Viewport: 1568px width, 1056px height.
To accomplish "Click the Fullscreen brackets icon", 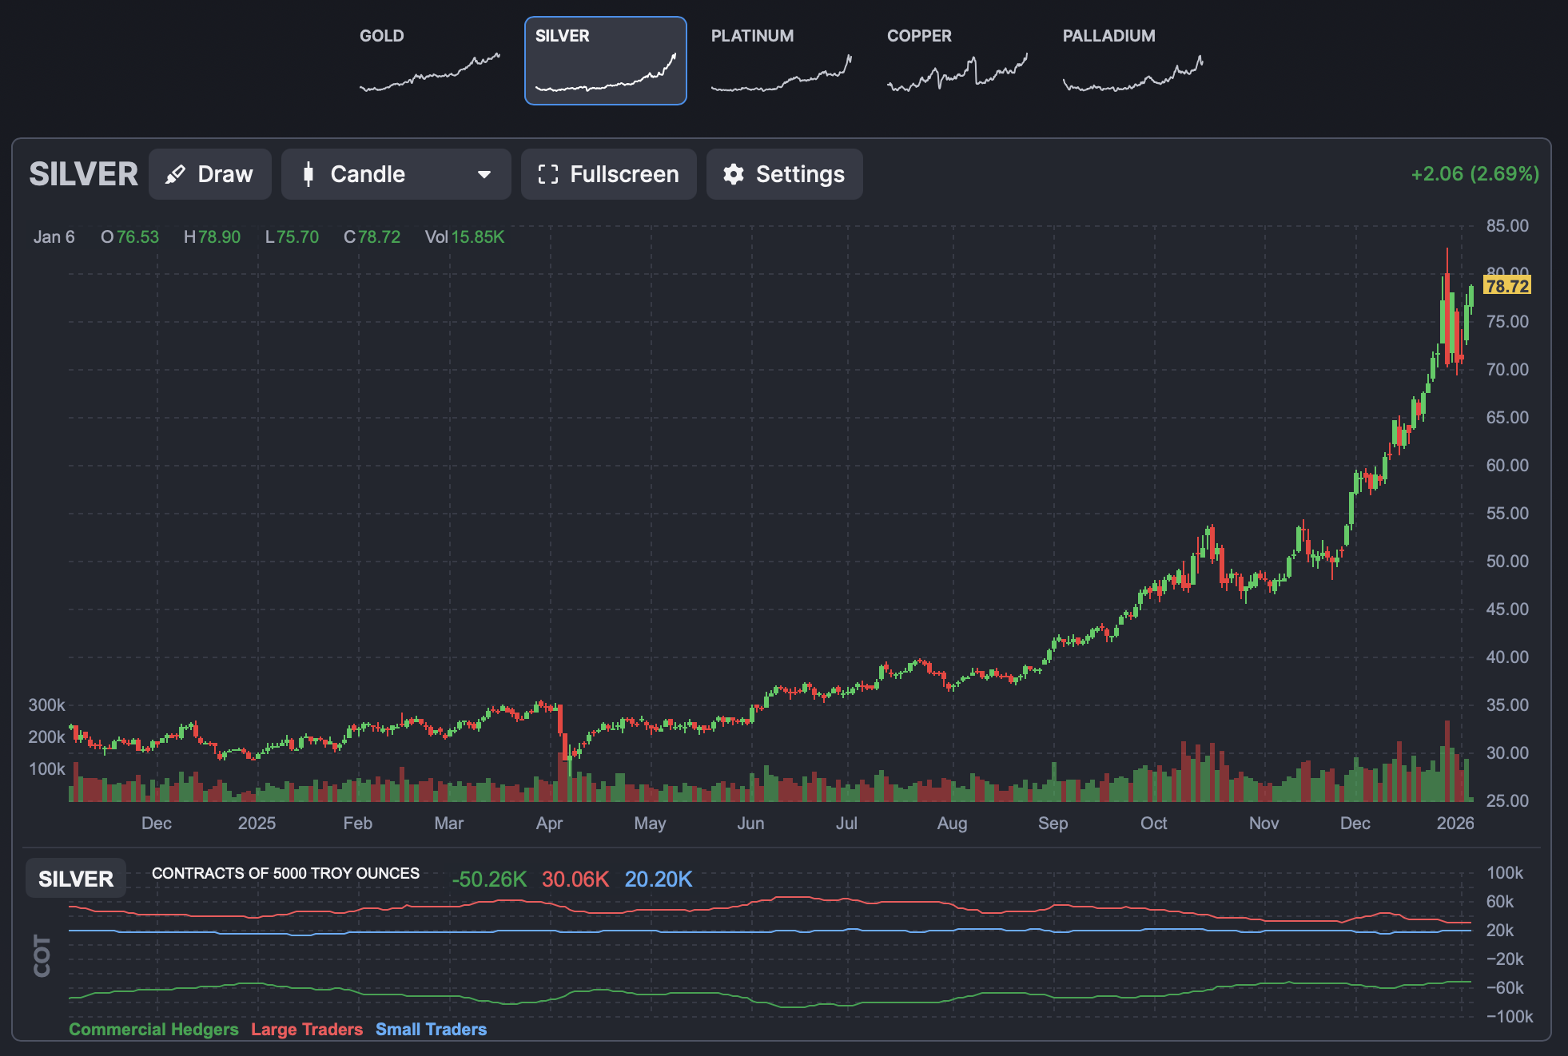I will (547, 174).
